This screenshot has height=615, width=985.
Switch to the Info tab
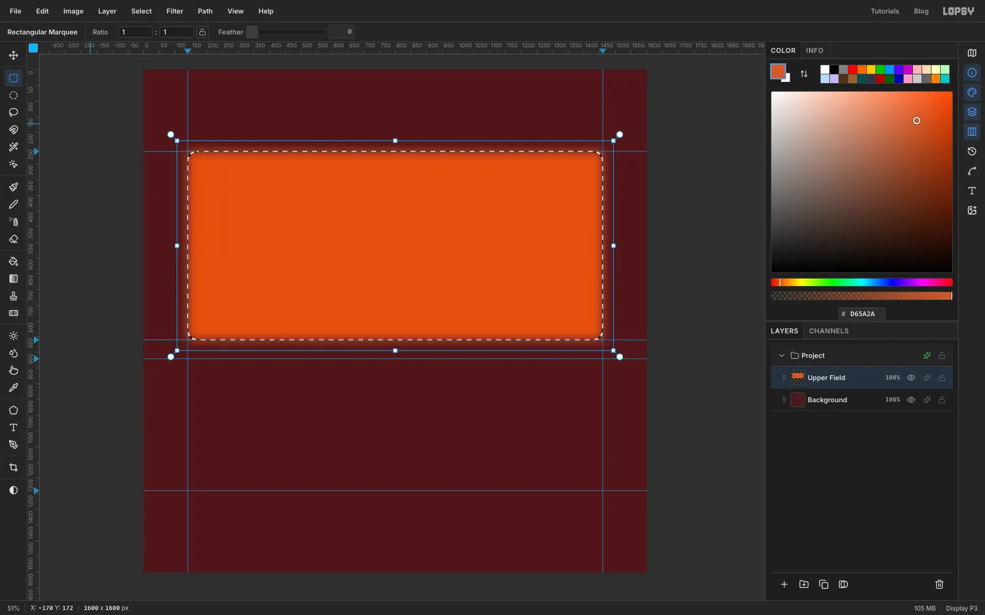tap(814, 50)
